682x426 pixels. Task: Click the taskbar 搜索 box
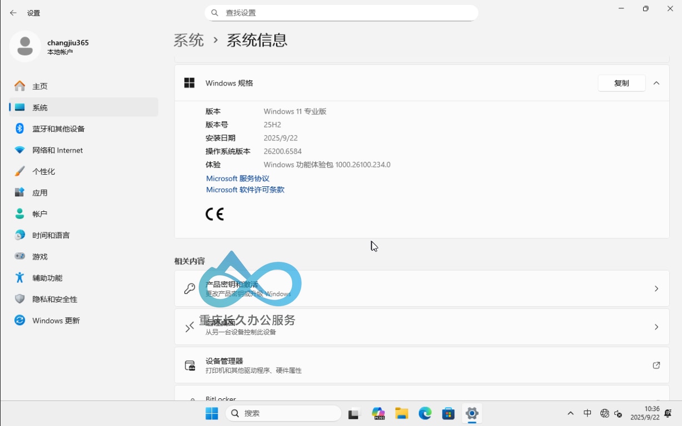[x=283, y=413]
